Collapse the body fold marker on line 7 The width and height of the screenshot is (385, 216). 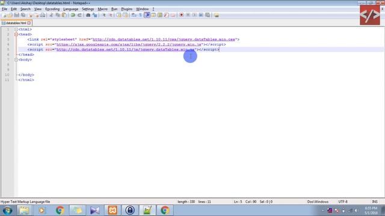coord(16,60)
